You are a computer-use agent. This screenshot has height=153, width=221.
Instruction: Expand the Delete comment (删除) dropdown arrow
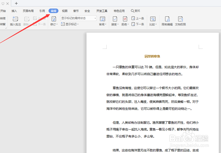pos(30,24)
